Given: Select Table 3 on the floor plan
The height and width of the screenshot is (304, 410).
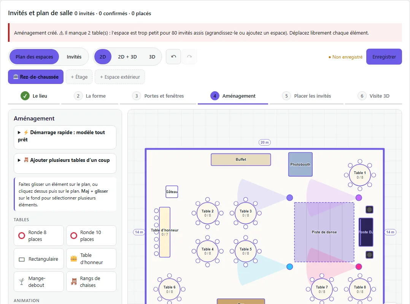Looking at the screenshot, I should pos(246,213).
